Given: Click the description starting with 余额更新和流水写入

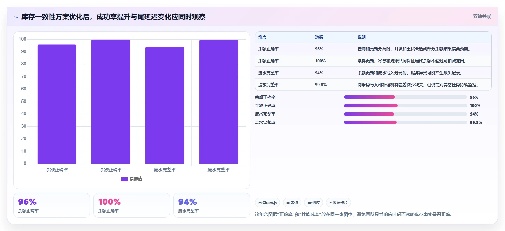Looking at the screenshot, I should click(409, 73).
